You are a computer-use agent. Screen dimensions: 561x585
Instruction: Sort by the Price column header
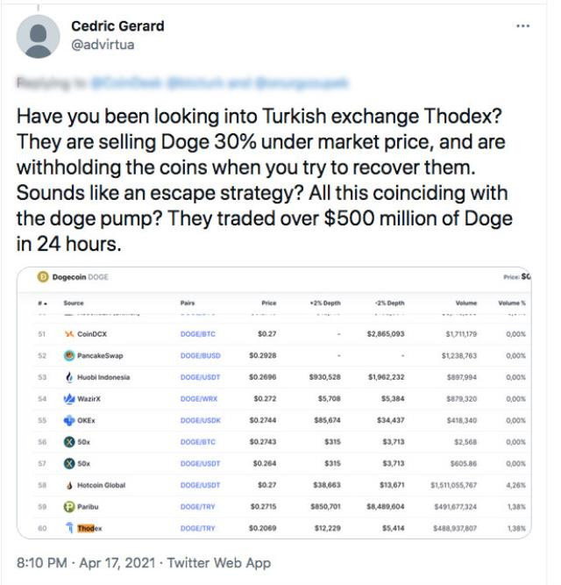(x=269, y=303)
